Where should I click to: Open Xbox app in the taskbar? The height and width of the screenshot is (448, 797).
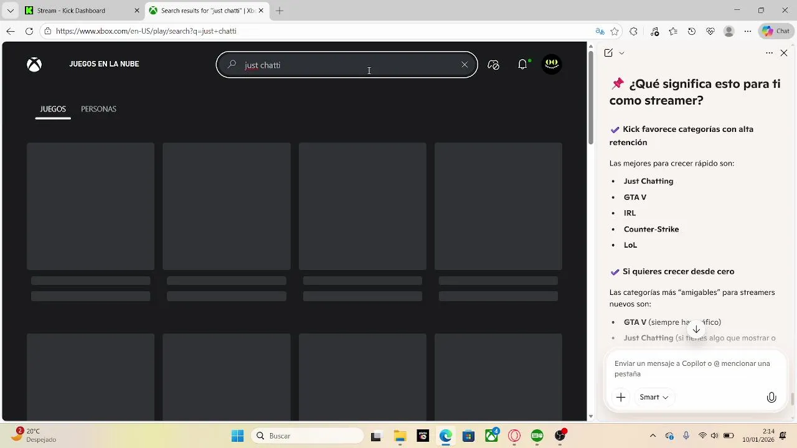pos(492,436)
